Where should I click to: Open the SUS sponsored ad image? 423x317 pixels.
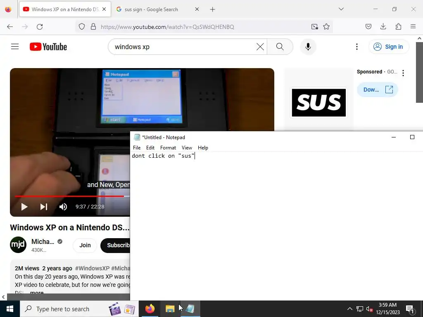coord(319,102)
